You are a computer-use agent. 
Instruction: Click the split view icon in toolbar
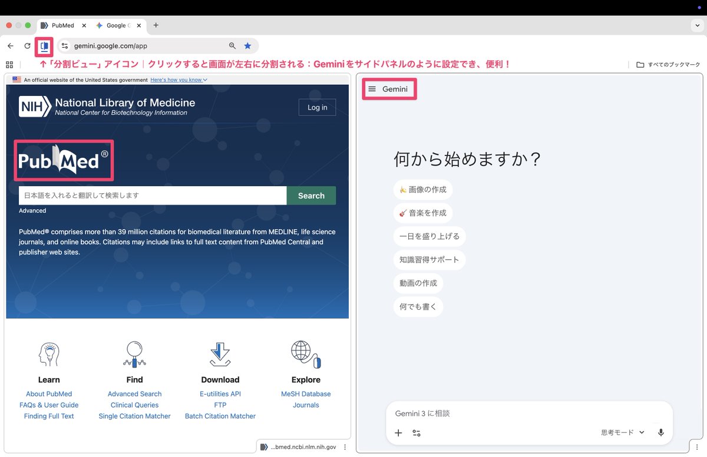pyautogui.click(x=44, y=46)
